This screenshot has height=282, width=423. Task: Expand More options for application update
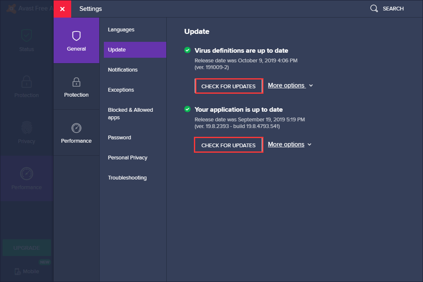coord(289,144)
